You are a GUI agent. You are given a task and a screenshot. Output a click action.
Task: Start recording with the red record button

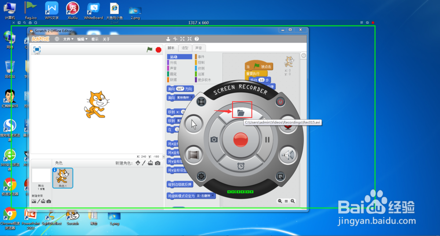point(241,139)
